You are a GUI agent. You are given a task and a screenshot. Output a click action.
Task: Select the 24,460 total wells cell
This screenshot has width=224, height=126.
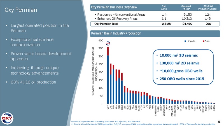[x=187, y=24]
